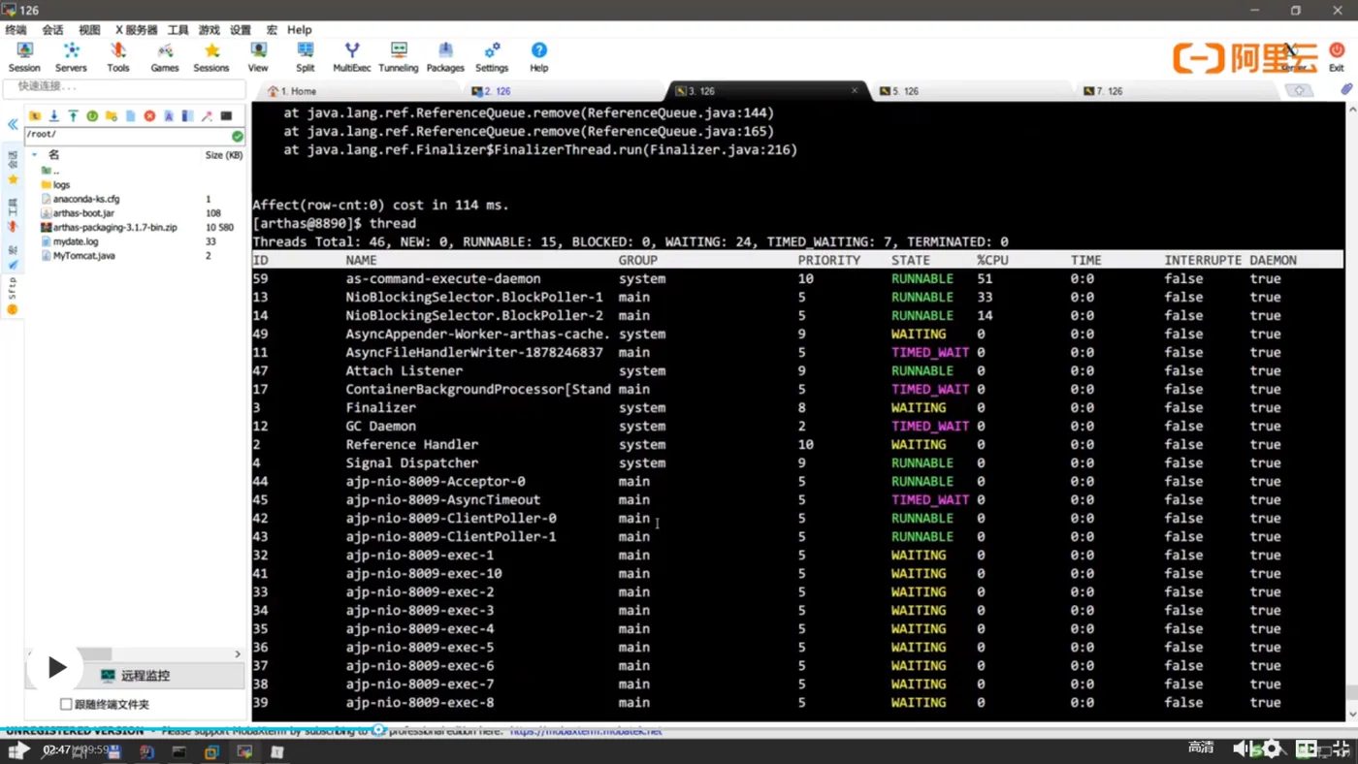Click the green refresh icon in SFTP toolbar
The width and height of the screenshot is (1358, 764).
pyautogui.click(x=92, y=116)
